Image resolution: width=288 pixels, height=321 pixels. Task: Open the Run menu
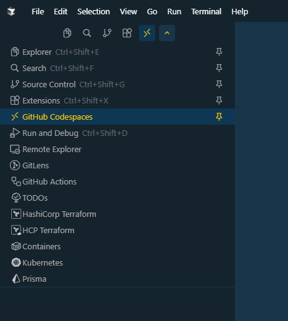(x=174, y=12)
